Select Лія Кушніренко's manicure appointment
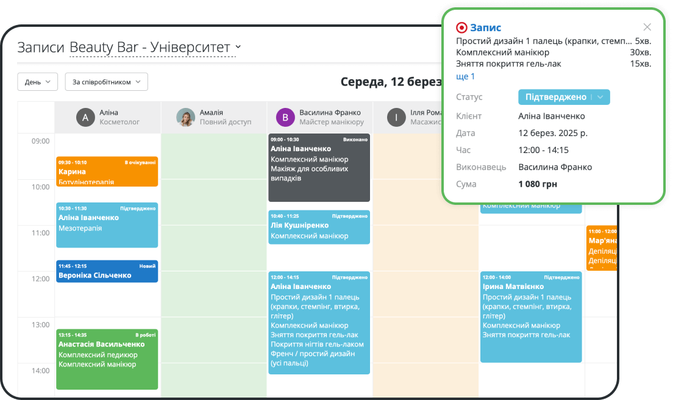The image size is (673, 400). coord(319,227)
